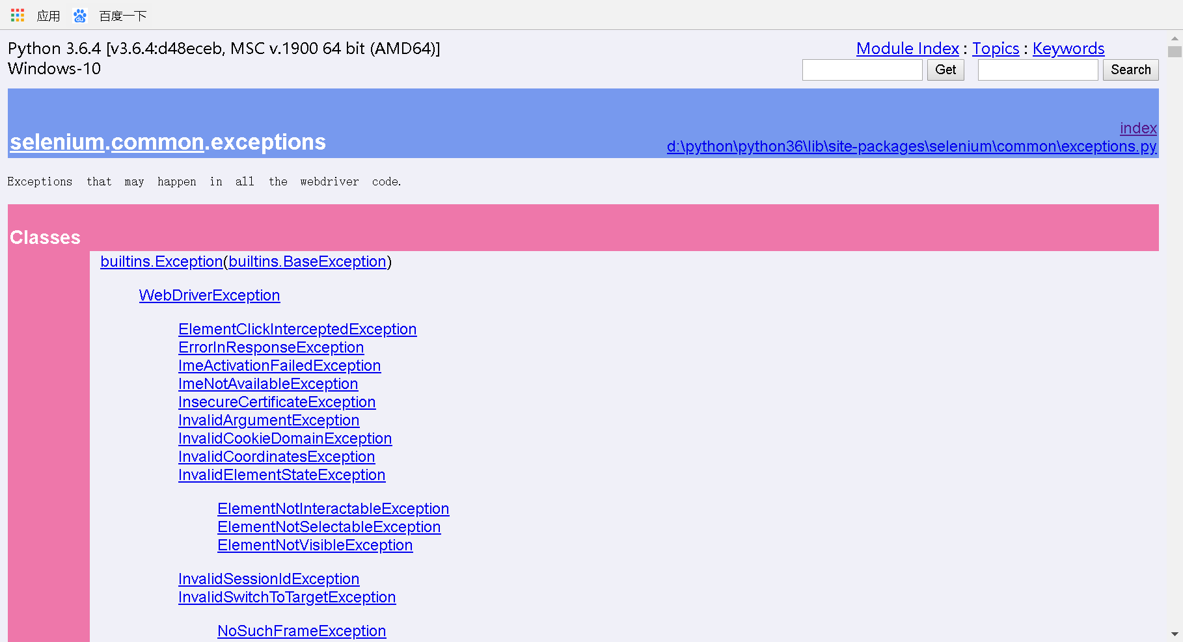Click the 应用 bookmark label
The width and height of the screenshot is (1183, 642).
(x=48, y=16)
